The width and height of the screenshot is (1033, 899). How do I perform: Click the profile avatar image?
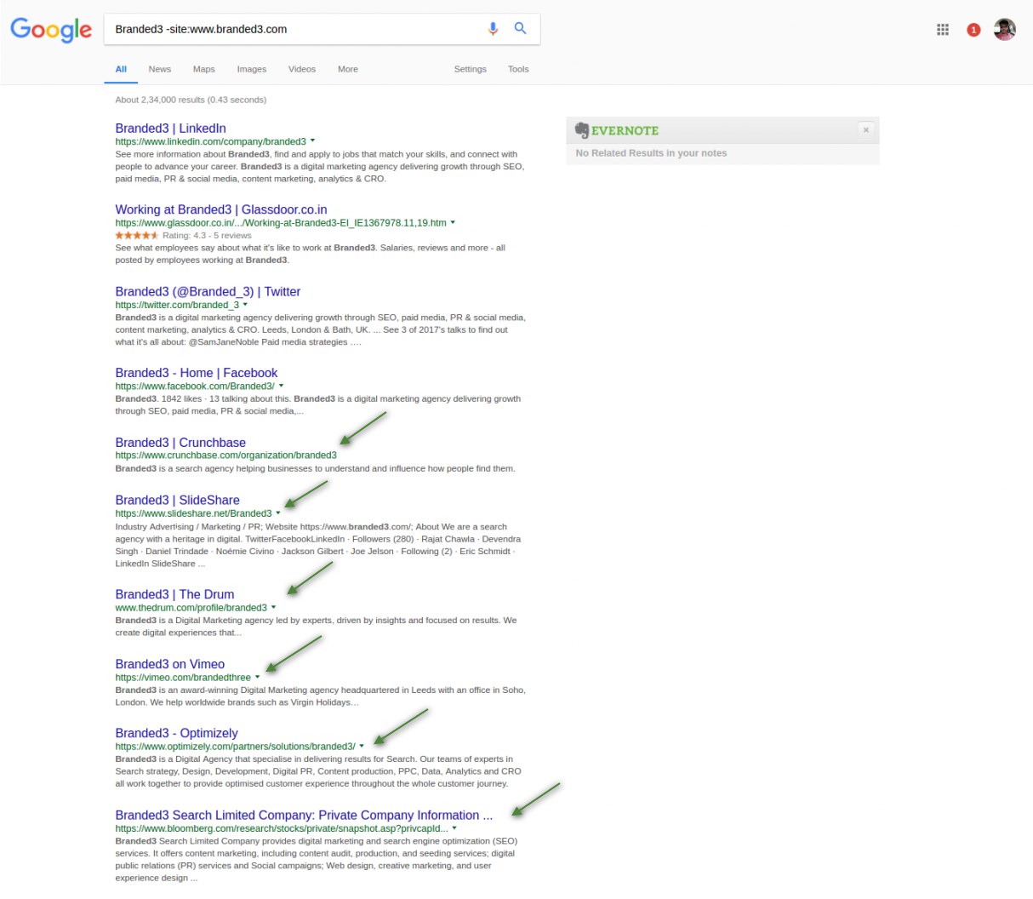(1004, 28)
